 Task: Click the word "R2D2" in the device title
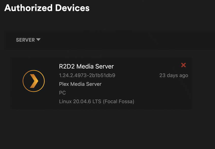pos(67,66)
